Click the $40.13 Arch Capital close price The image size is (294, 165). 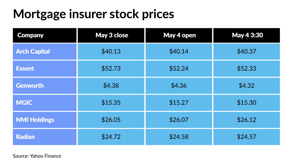point(111,52)
